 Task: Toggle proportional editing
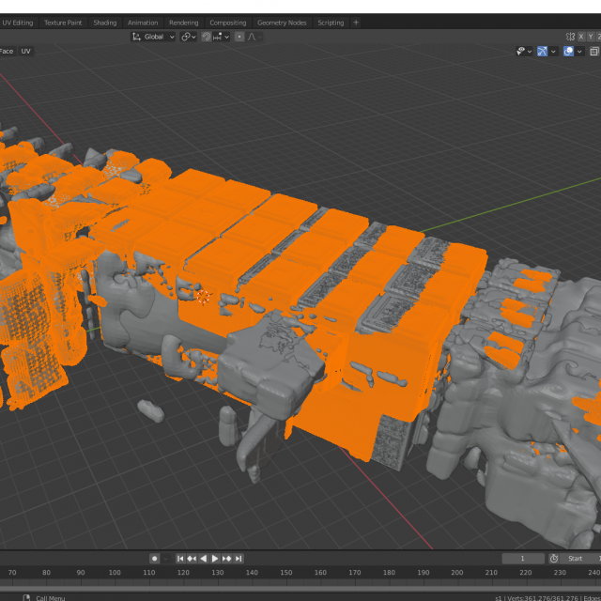[x=239, y=37]
